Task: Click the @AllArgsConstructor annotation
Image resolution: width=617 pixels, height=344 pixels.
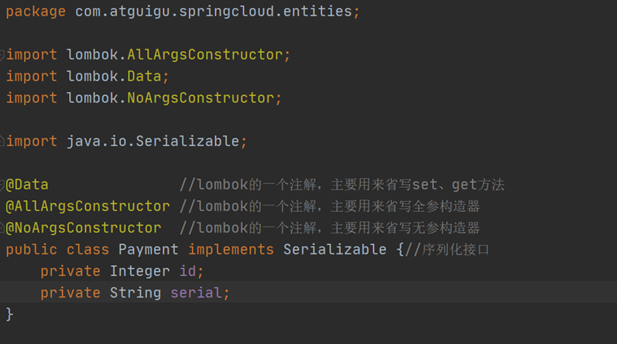Action: [88, 206]
